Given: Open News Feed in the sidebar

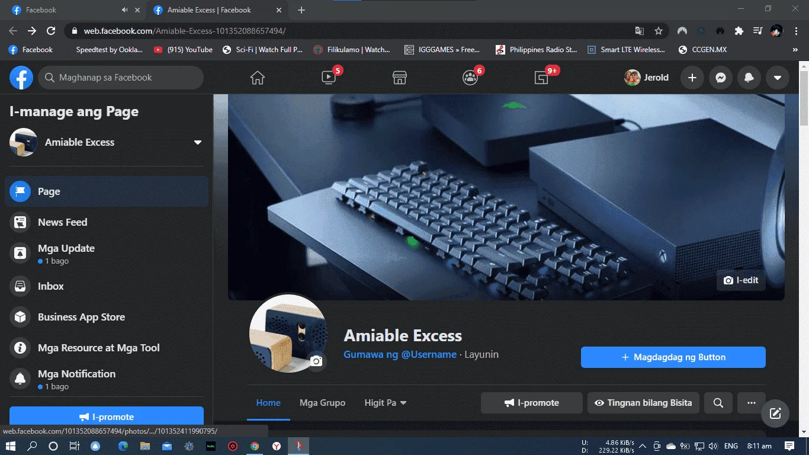Looking at the screenshot, I should pos(107,222).
